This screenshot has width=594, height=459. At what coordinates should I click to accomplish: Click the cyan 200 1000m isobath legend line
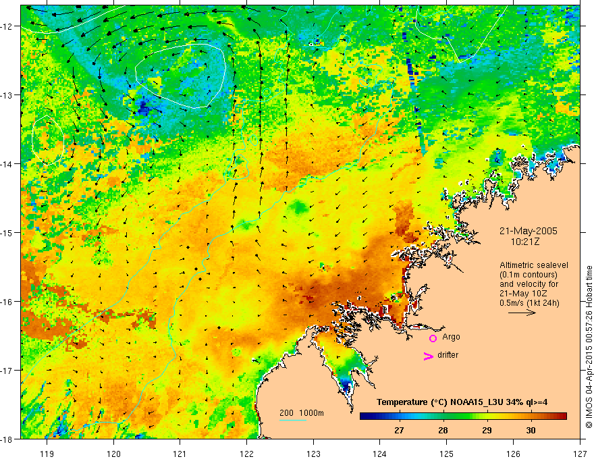point(293,420)
